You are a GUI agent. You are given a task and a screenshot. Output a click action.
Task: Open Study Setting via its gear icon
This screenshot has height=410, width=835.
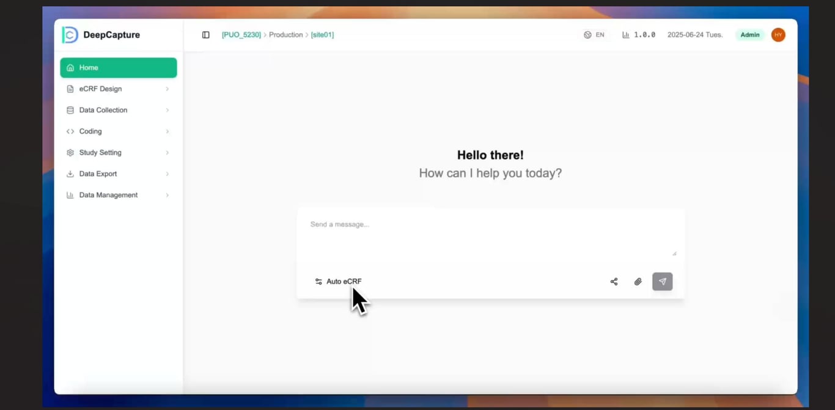point(70,152)
